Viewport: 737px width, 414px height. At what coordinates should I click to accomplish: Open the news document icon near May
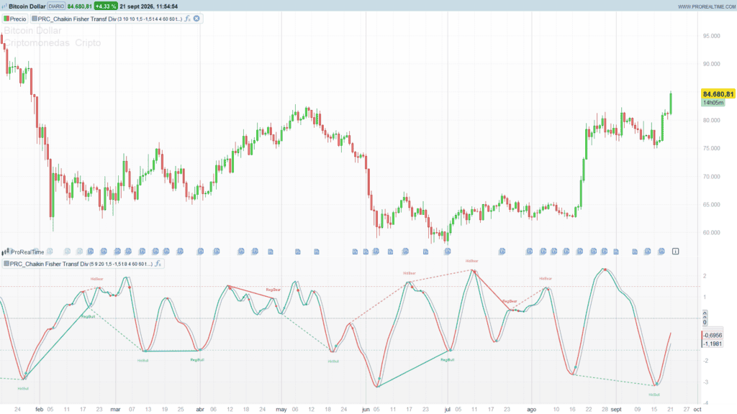click(297, 252)
